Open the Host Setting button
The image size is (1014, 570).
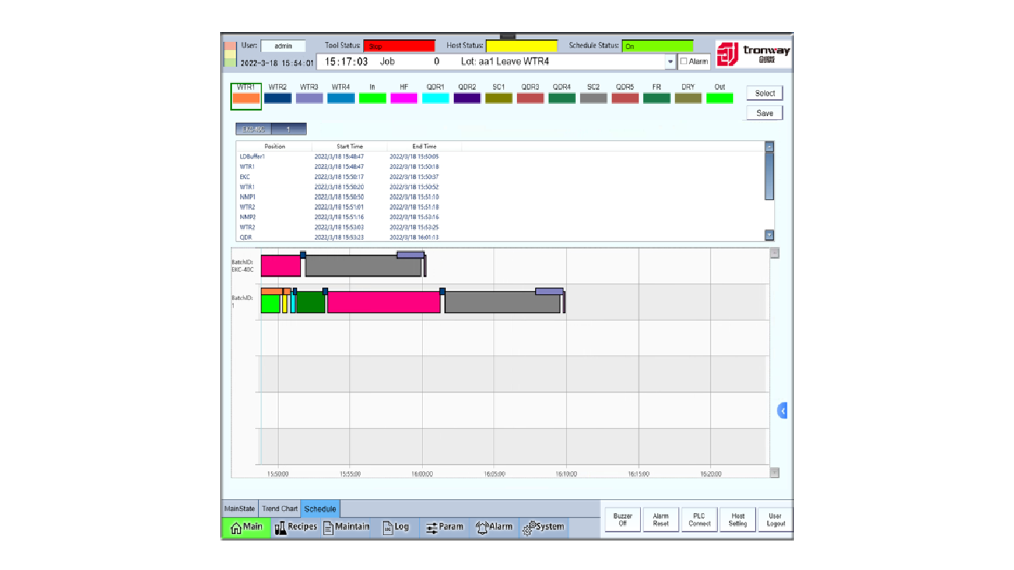[738, 520]
